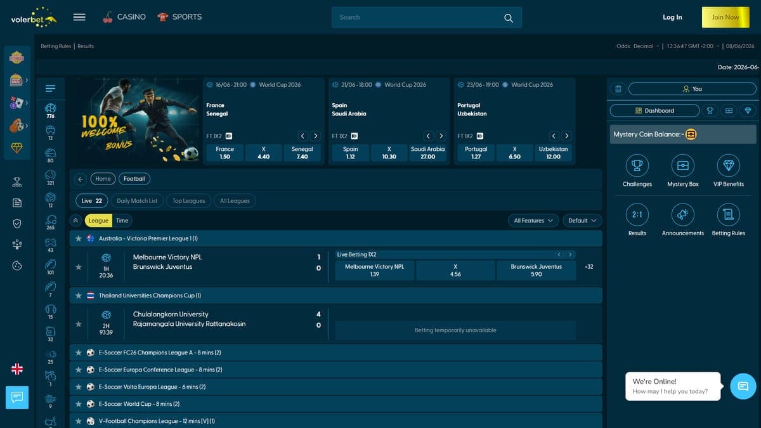This screenshot has height=428, width=761.
Task: Open the Betting Rules link at top
Action: point(56,46)
